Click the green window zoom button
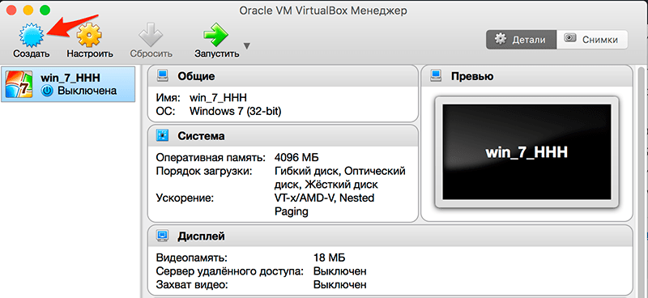 45,10
